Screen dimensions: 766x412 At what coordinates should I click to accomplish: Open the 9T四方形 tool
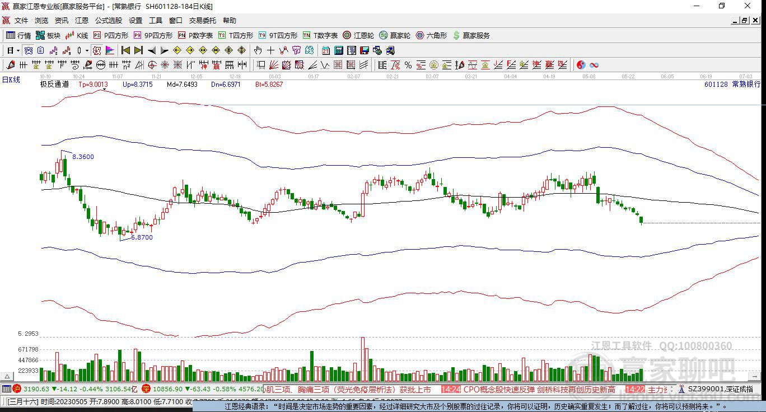(x=278, y=35)
